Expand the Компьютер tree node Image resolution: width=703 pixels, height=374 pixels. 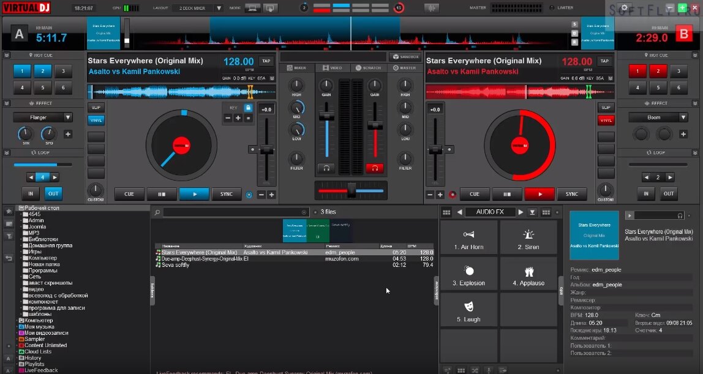[18, 321]
